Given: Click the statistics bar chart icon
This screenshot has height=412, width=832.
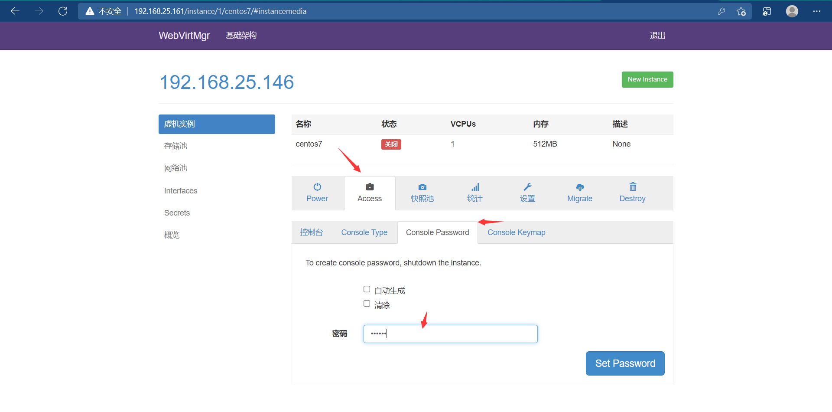Looking at the screenshot, I should (x=475, y=187).
